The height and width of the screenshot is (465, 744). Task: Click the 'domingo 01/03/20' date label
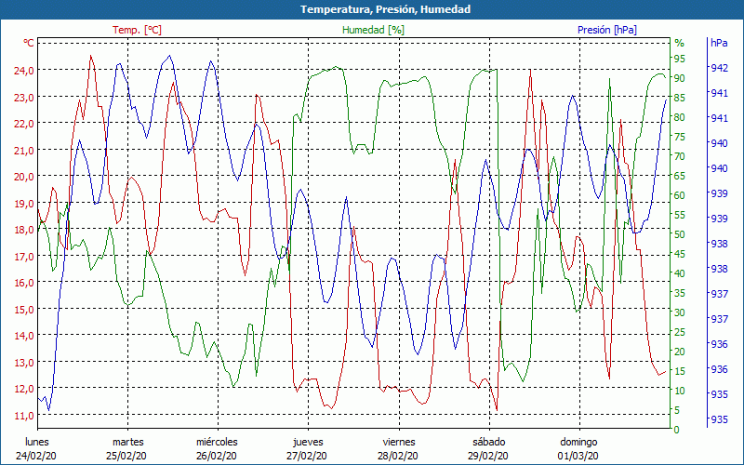tap(578, 449)
